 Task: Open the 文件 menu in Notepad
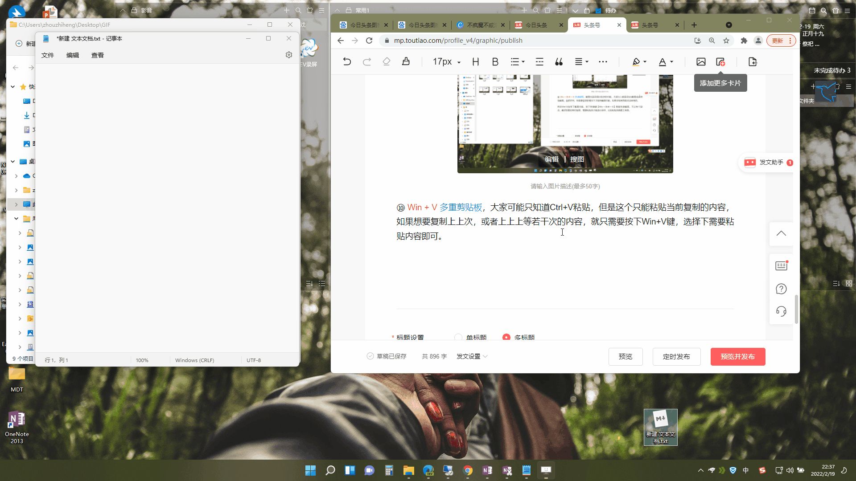pos(48,55)
